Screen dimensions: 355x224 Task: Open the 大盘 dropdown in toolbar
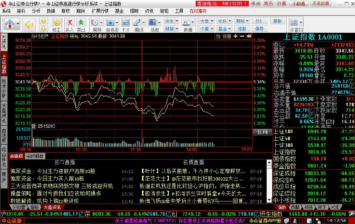tap(207, 21)
